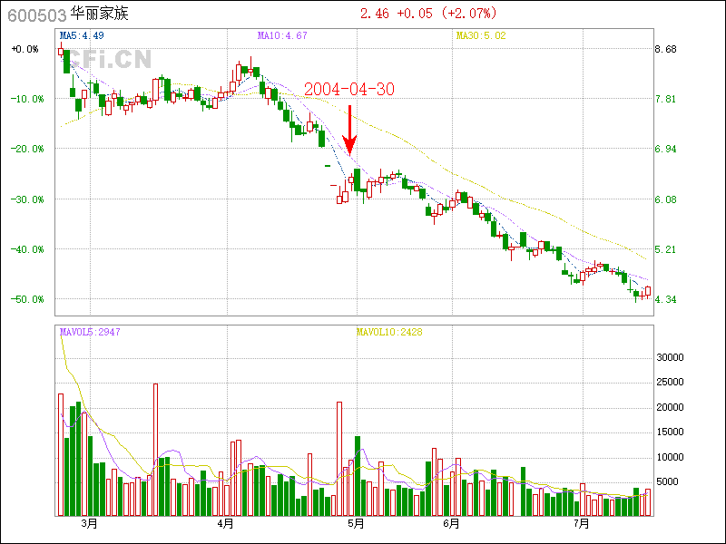Click the MAVOL5:2947 volume label
This screenshot has width=726, height=544.
point(90,332)
